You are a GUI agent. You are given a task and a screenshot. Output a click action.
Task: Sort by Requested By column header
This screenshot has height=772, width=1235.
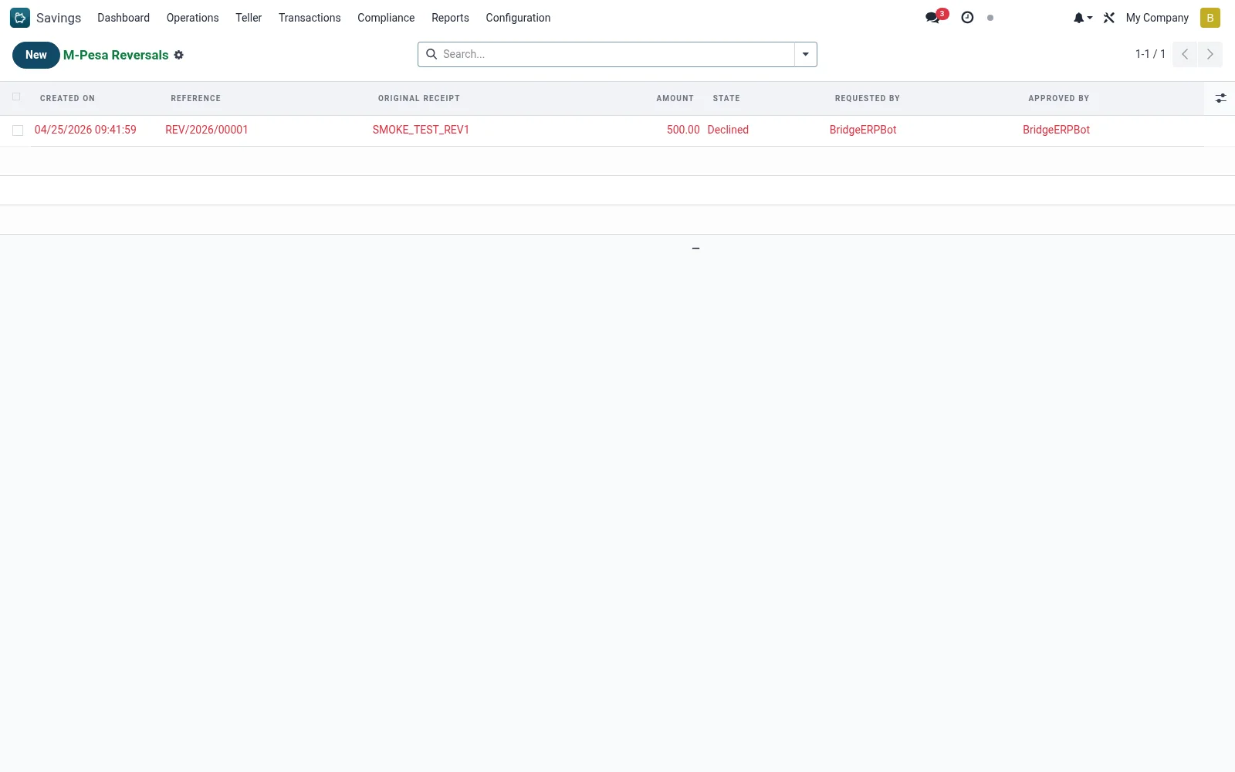[x=867, y=98]
